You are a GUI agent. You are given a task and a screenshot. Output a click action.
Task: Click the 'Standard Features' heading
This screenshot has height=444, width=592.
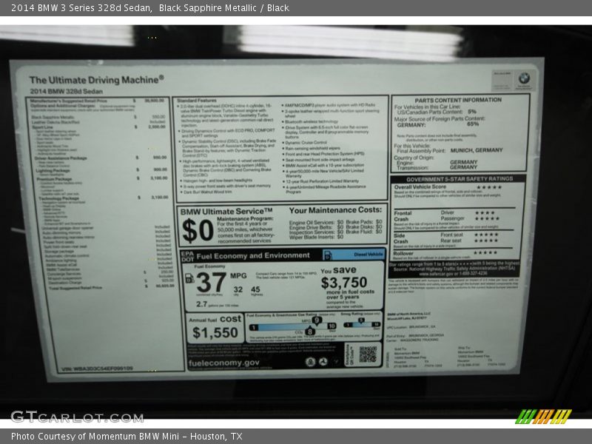pos(197,101)
